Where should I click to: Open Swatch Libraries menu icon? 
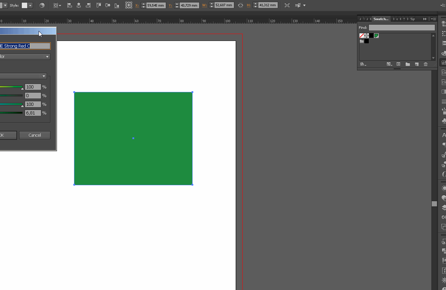coord(363,64)
